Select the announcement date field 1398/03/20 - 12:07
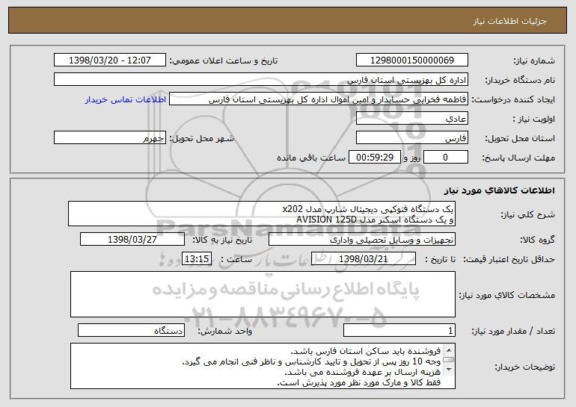This screenshot has width=576, height=407. 110,60
